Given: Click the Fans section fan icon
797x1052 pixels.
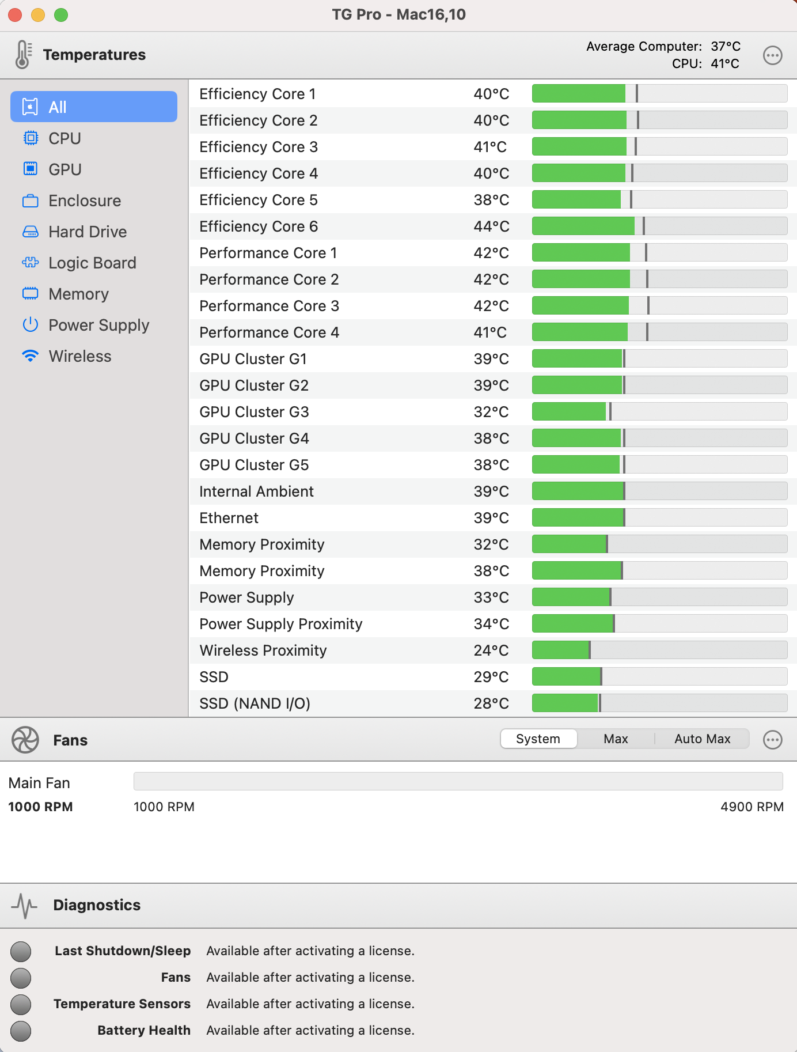Looking at the screenshot, I should [25, 740].
